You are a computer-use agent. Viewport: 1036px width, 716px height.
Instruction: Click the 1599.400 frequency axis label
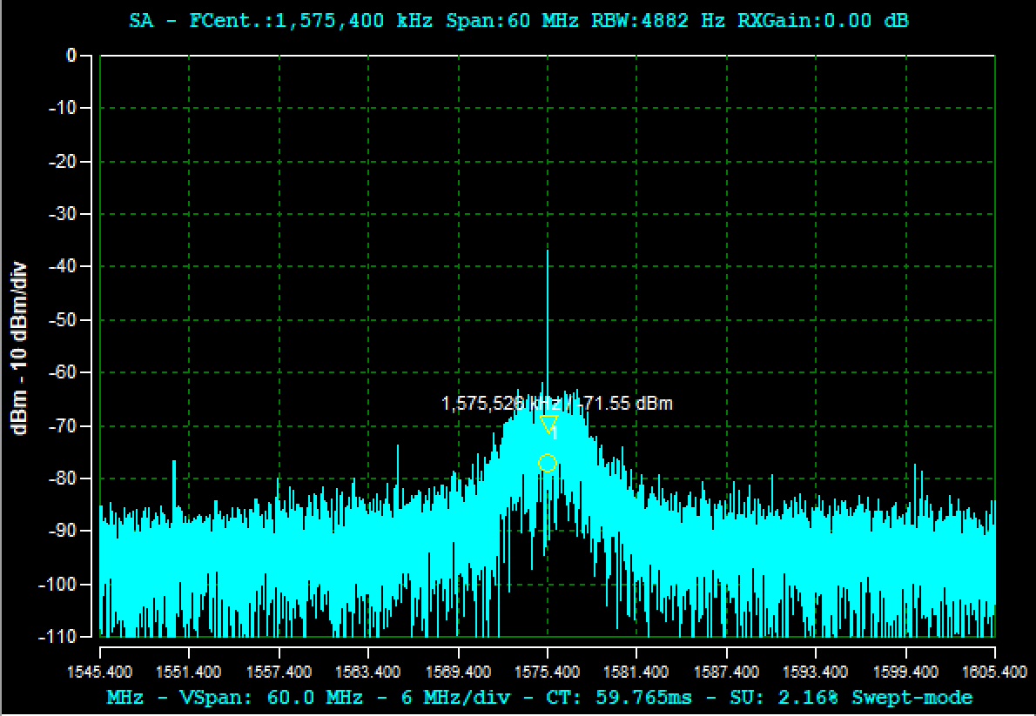pyautogui.click(x=905, y=673)
